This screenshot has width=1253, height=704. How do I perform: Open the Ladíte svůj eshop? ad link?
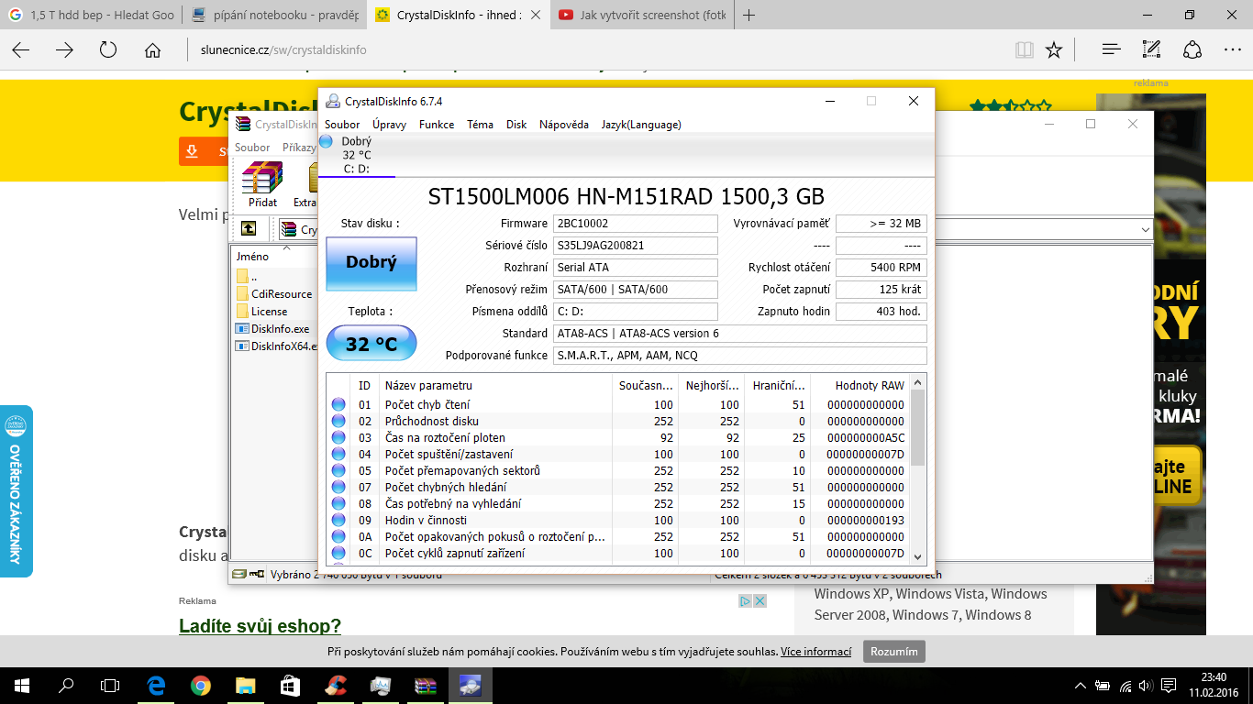(261, 627)
